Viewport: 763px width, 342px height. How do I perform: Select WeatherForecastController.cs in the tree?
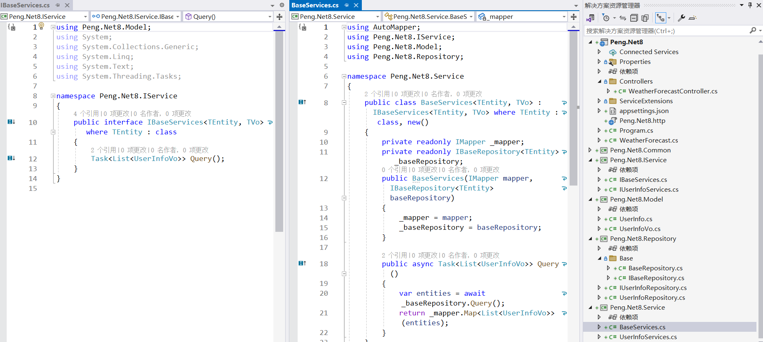pyautogui.click(x=673, y=91)
